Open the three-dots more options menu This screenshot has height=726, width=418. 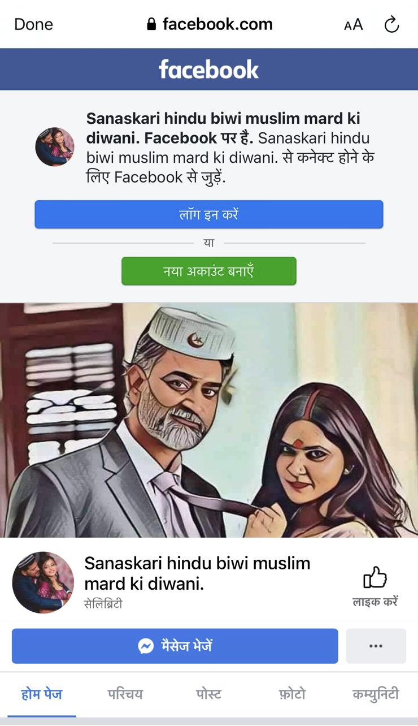(x=376, y=646)
